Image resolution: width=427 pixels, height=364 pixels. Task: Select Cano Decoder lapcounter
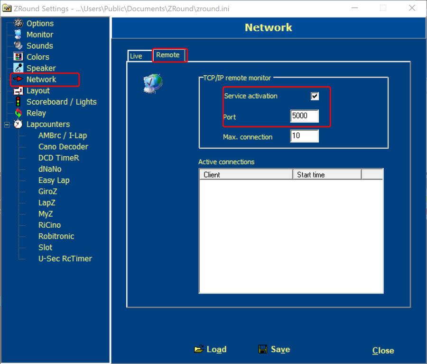coord(64,147)
